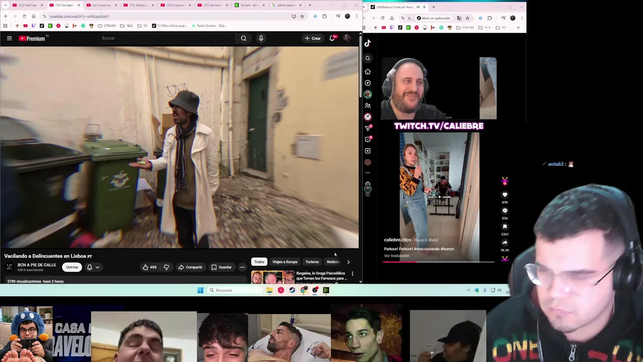Show more filter chips with right arrow
This screenshot has width=643, height=362.
[348, 262]
